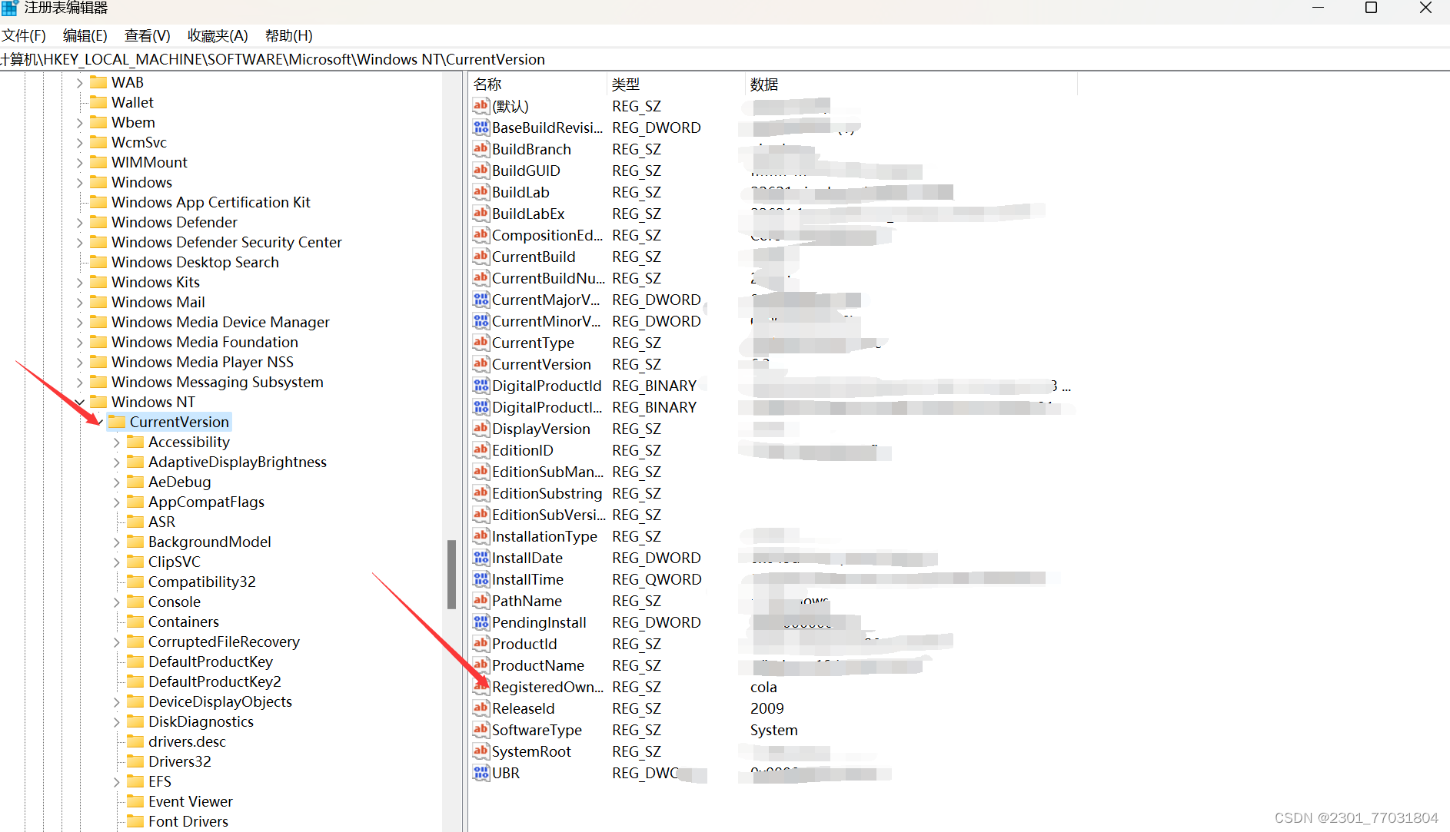Click the ProductName string value icon

[x=481, y=665]
